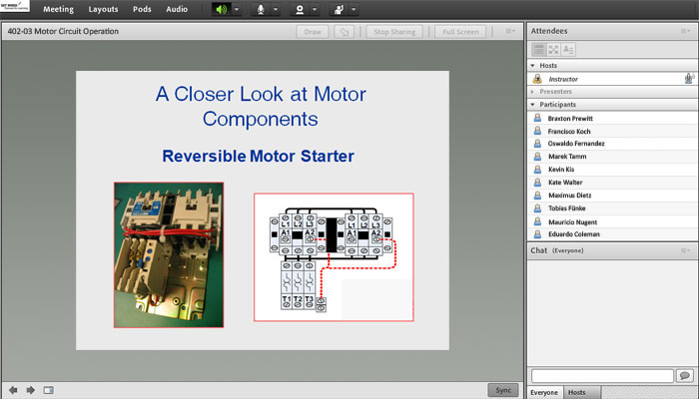
Task: Switch to attendee list view icon
Action: point(538,49)
